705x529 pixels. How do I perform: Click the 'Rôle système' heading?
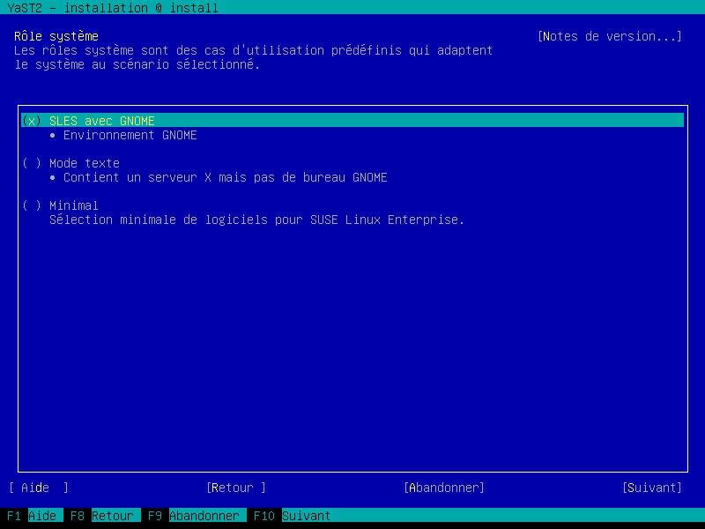56,36
